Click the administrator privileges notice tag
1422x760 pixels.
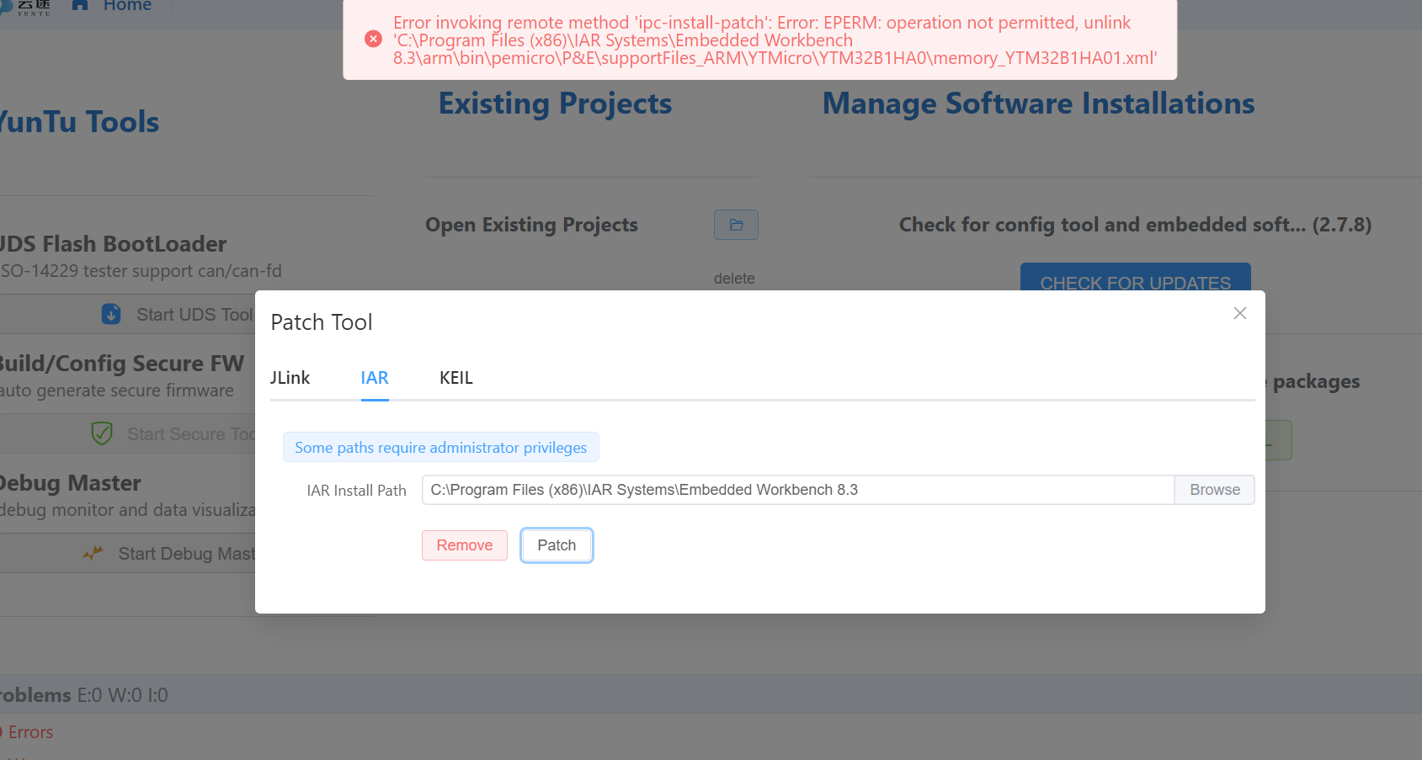[x=440, y=448]
